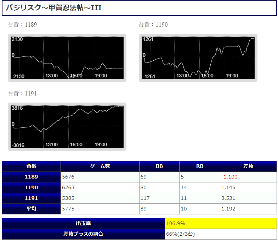Image resolution: width=278 pixels, height=241 pixels.
Task: Open machine 1189 row header in table
Action: pyautogui.click(x=31, y=177)
